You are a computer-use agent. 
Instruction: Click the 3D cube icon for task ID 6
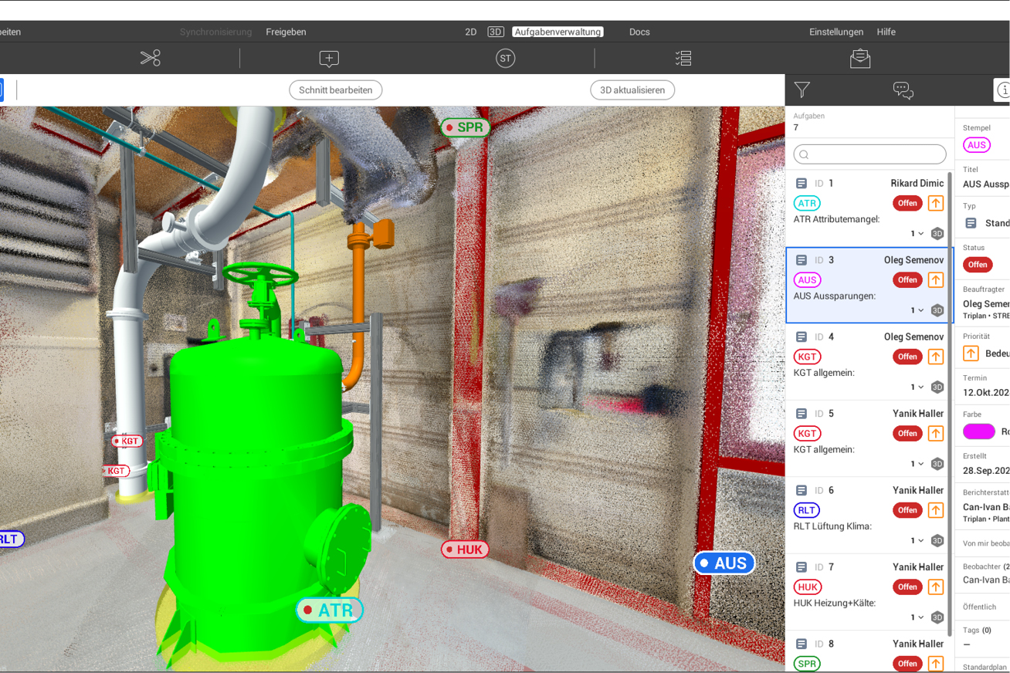point(937,540)
